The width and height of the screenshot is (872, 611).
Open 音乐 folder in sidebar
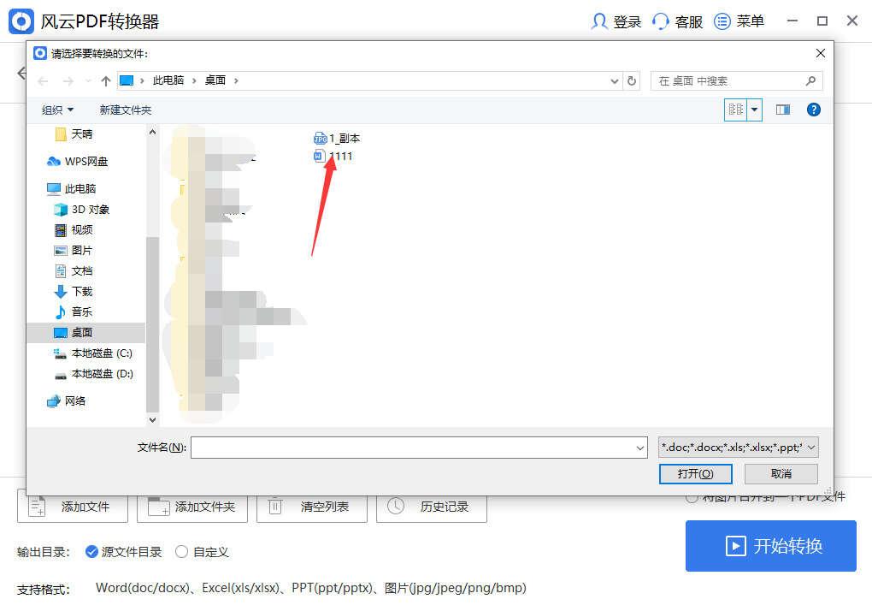pos(73,312)
